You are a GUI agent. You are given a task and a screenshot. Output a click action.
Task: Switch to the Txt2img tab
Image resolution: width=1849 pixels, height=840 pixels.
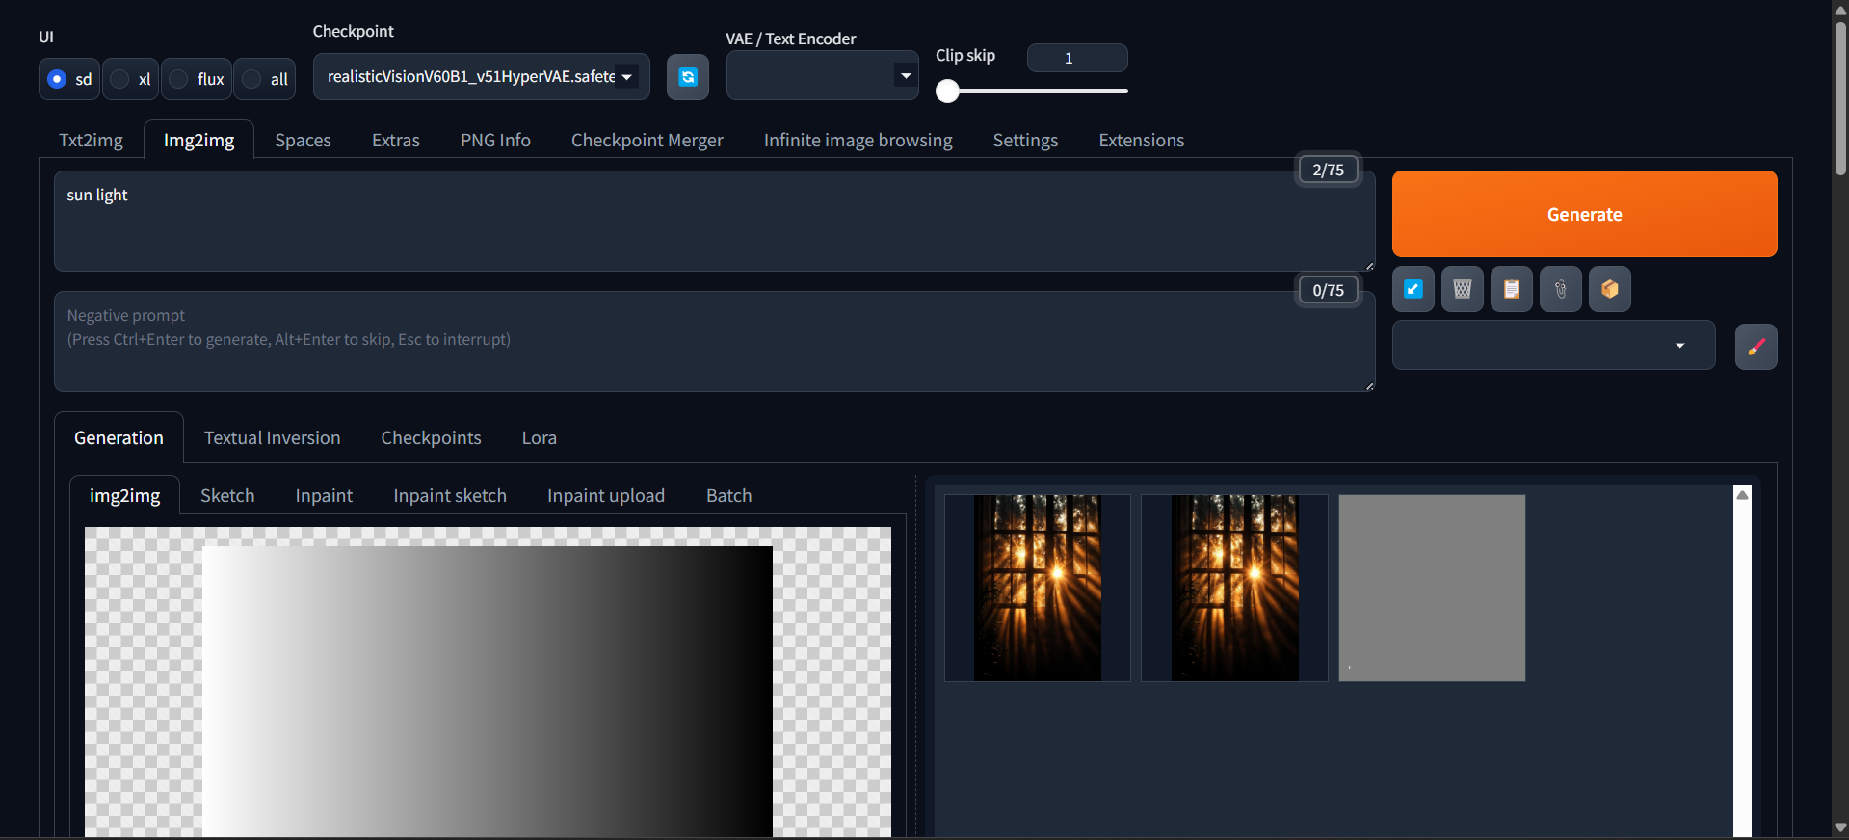[91, 141]
